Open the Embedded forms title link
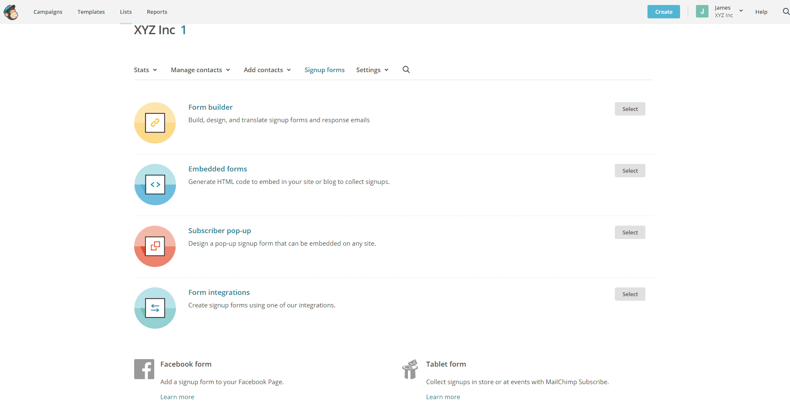Screen dimensions: 790x405 pyautogui.click(x=217, y=169)
